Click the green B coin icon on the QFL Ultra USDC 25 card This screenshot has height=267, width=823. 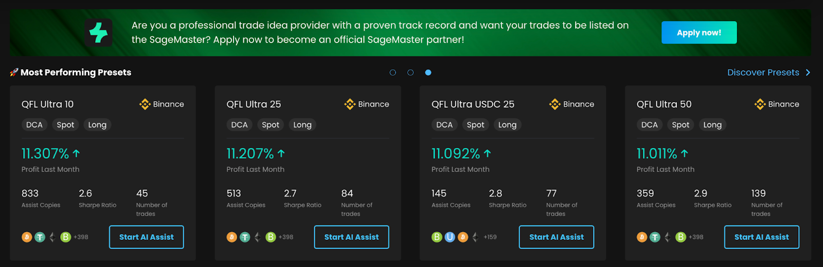(437, 237)
